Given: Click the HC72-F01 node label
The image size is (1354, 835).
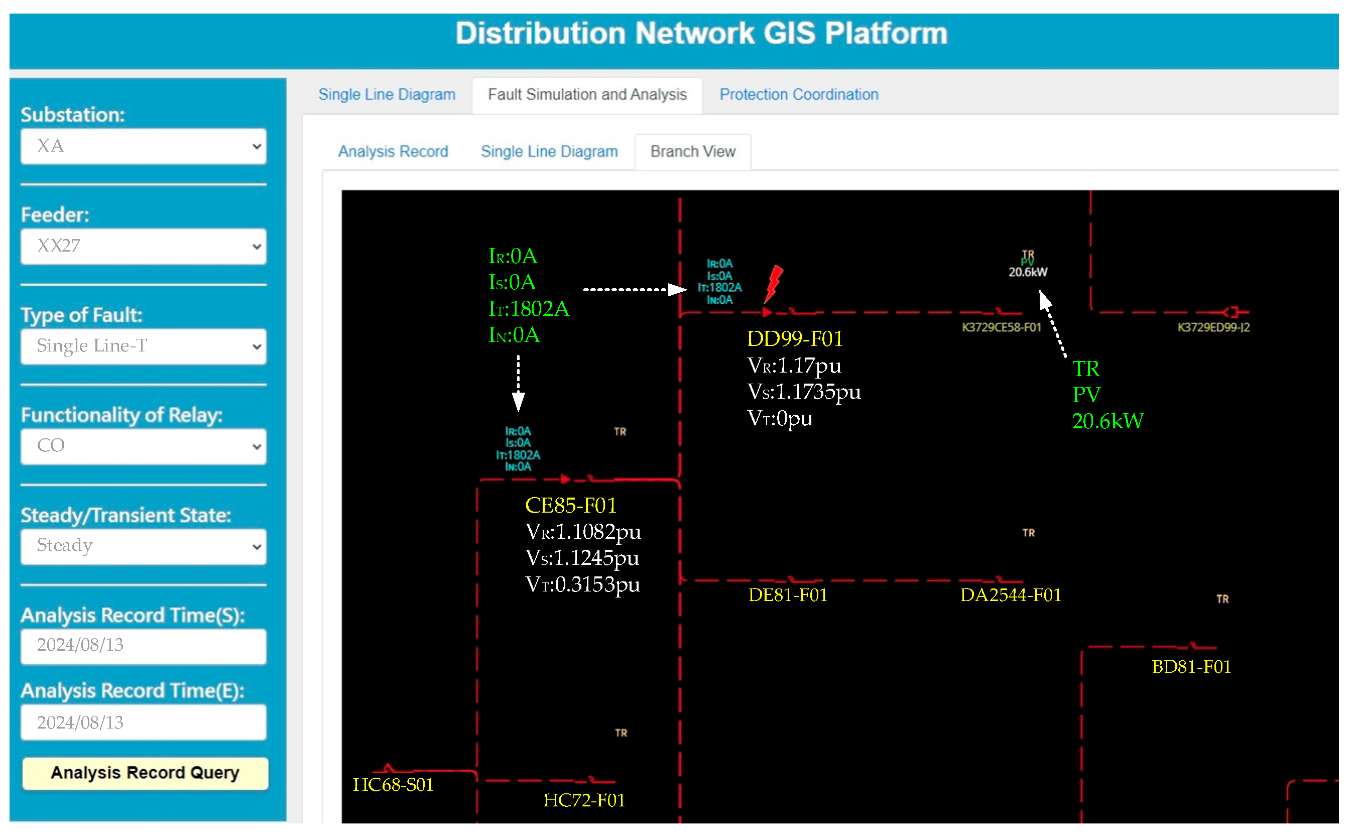Looking at the screenshot, I should tap(584, 801).
